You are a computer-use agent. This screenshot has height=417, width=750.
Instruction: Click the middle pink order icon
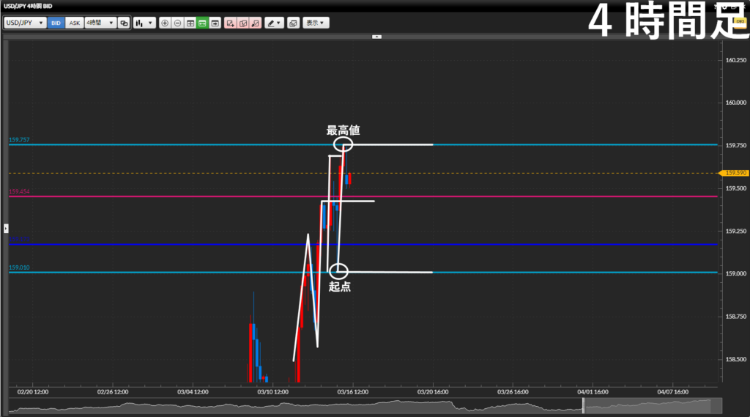243,23
